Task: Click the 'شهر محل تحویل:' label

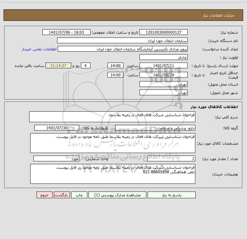Action: 224,93
